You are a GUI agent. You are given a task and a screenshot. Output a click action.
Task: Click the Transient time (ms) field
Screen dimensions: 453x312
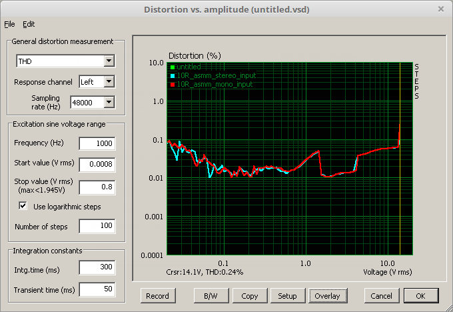tap(97, 289)
